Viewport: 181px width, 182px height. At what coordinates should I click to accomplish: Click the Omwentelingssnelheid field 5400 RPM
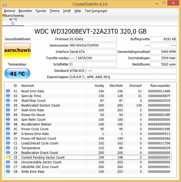[164, 52]
